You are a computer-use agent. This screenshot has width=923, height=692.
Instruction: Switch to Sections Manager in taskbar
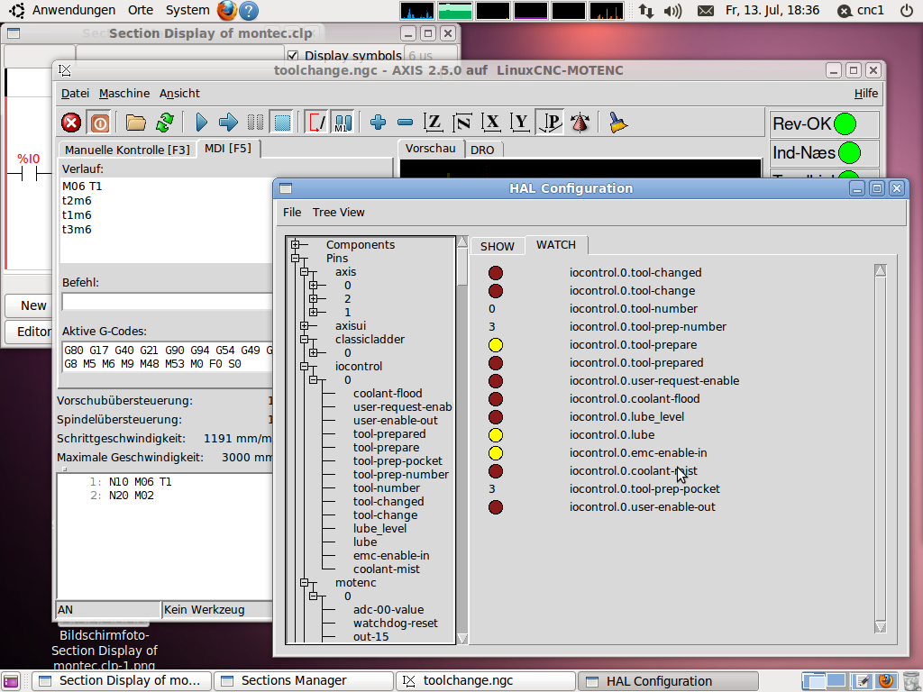tap(304, 681)
